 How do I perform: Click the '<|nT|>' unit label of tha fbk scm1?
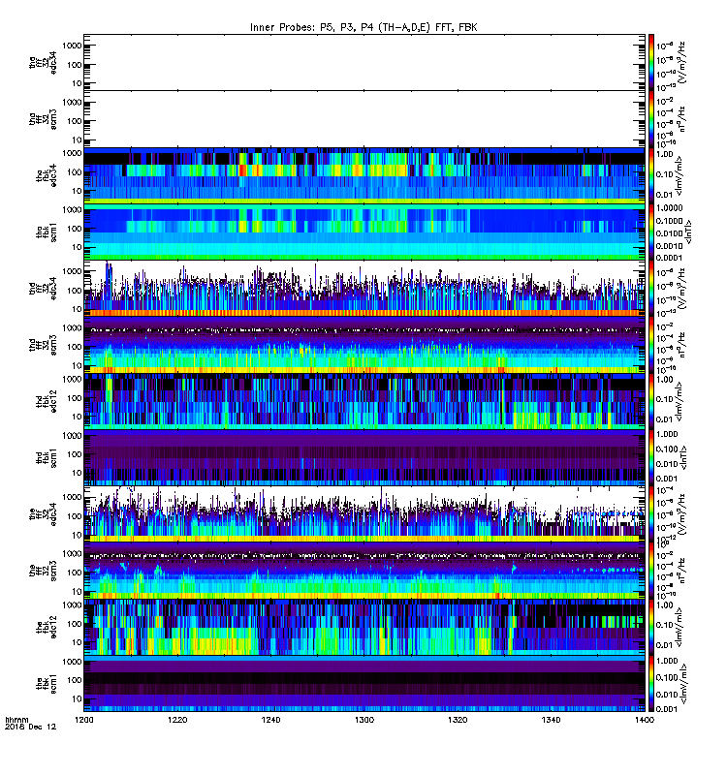point(688,232)
